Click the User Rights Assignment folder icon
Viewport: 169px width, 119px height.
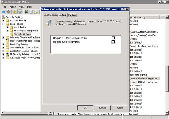point(11,31)
